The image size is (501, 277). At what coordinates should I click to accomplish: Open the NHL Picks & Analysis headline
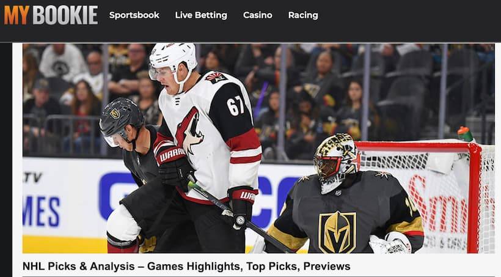186,266
